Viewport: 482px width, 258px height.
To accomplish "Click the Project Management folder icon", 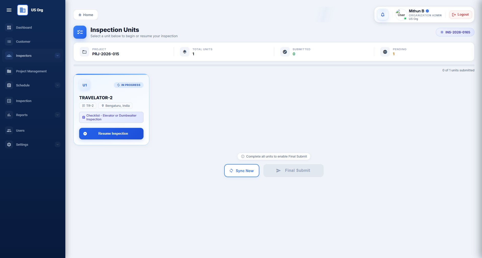I will coord(9,71).
